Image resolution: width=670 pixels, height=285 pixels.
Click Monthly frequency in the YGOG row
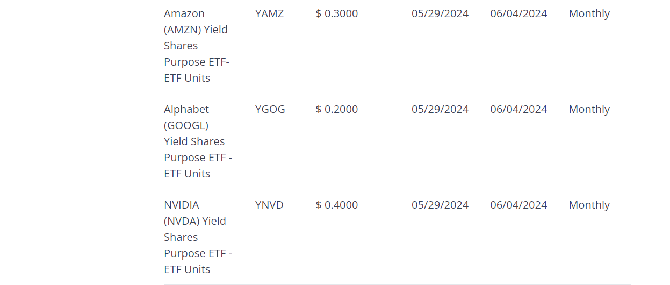[x=589, y=109]
